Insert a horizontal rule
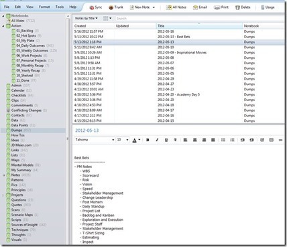Viewport: 287px width, 247px height. [280, 140]
